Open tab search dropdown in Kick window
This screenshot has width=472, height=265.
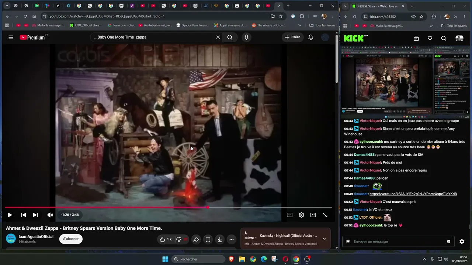click(x=344, y=6)
